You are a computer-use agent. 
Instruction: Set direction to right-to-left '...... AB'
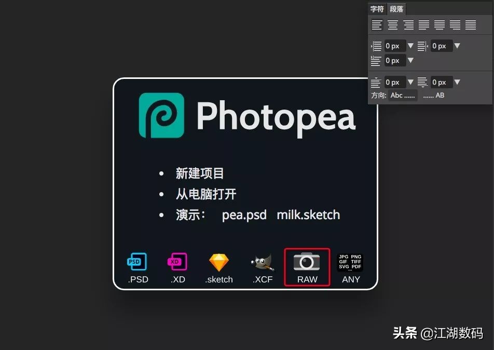point(434,95)
